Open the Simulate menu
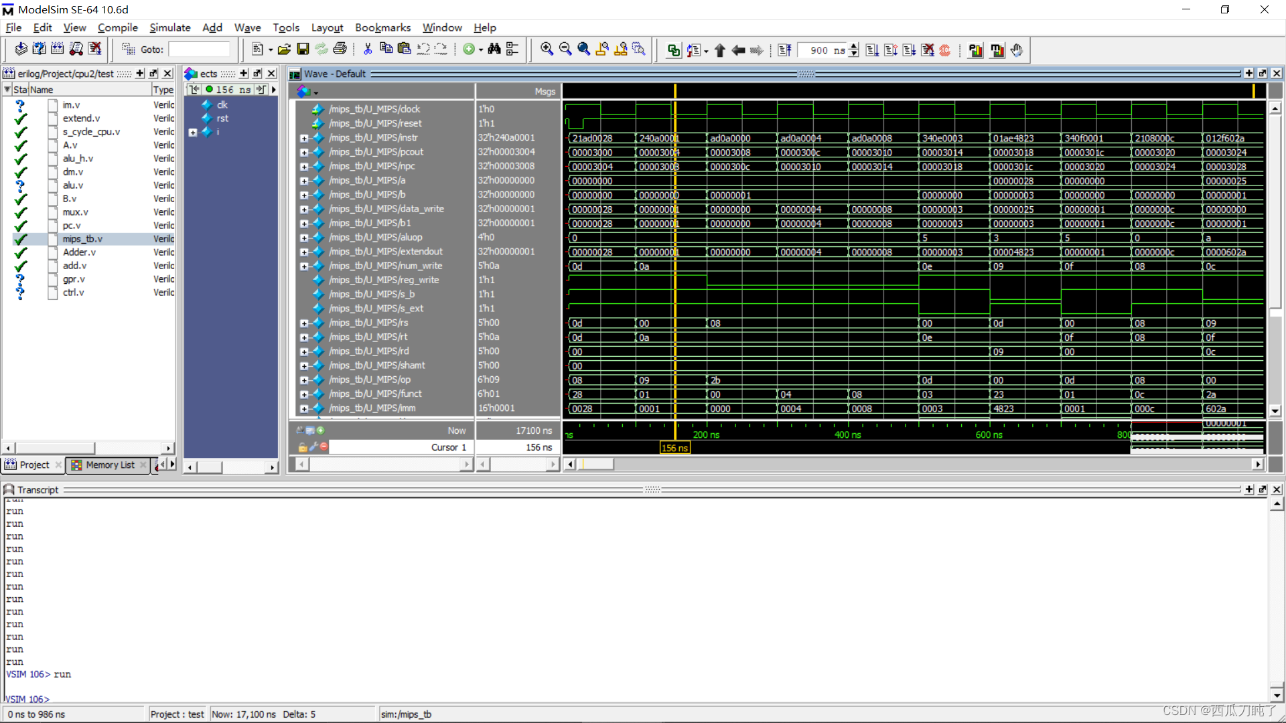 169,27
